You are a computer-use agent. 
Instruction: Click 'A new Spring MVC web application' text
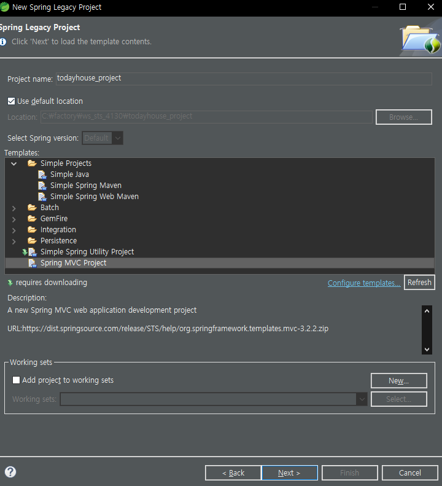102,310
